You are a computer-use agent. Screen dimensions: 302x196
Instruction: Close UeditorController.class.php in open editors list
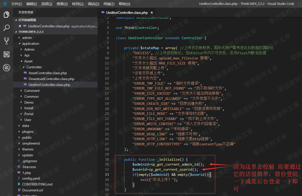point(20,26)
